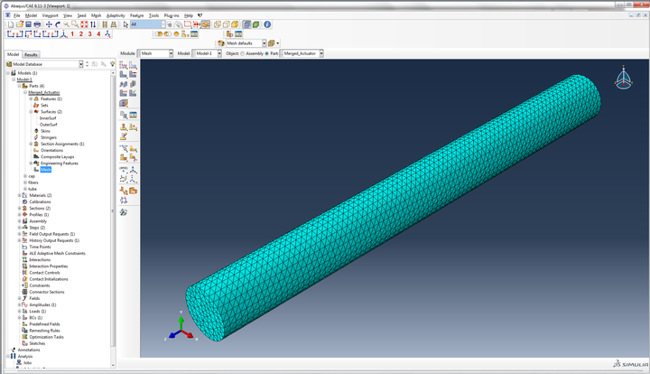
Task: Click the meshed cylinder in the viewport
Action: (x=394, y=207)
